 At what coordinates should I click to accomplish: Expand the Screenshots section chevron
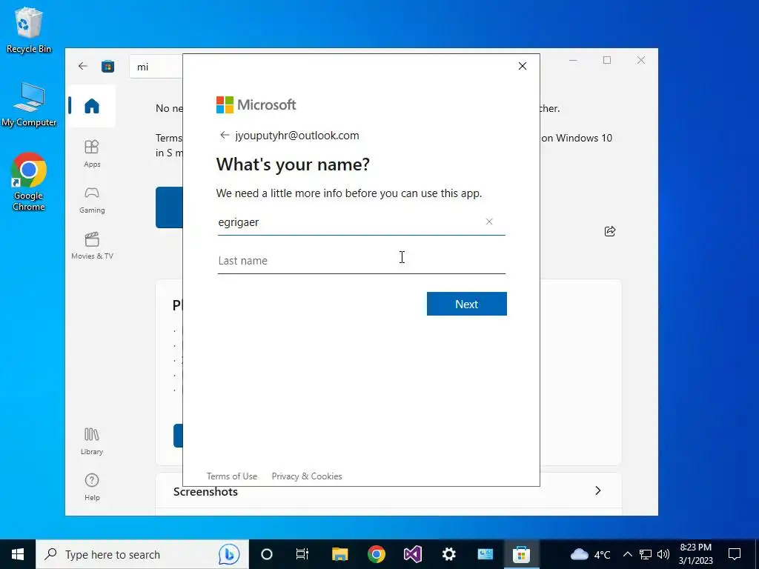(x=598, y=490)
